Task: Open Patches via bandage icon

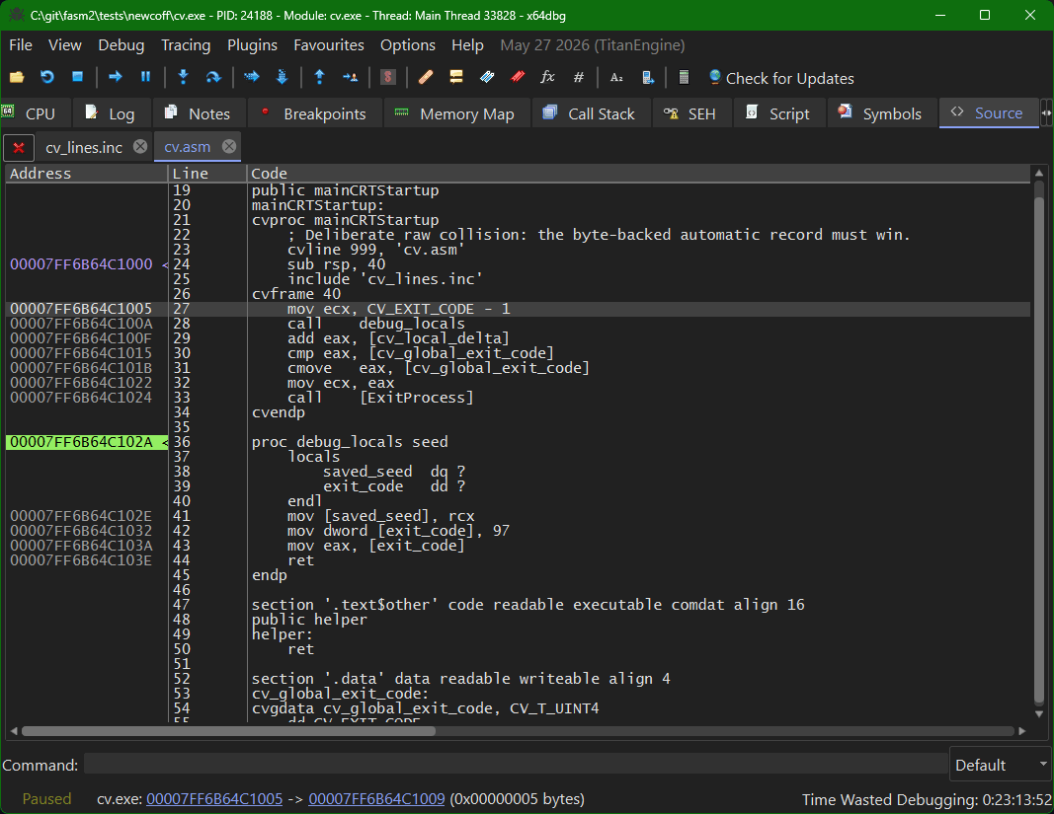Action: coord(426,77)
